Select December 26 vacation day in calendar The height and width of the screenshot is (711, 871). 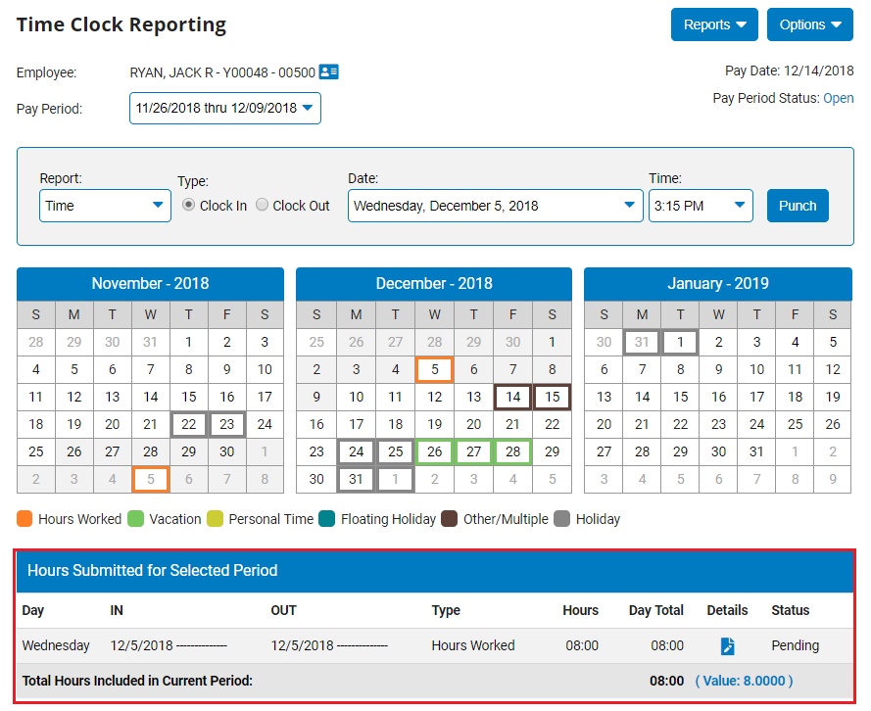click(434, 452)
